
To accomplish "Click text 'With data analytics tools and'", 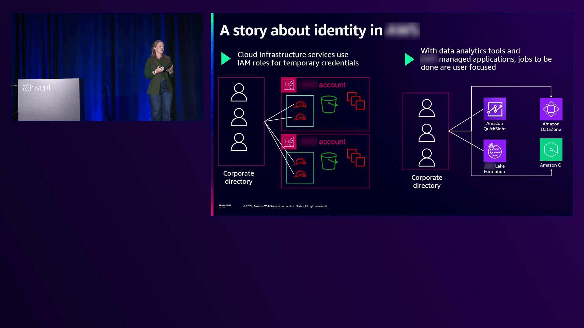I will [x=470, y=51].
